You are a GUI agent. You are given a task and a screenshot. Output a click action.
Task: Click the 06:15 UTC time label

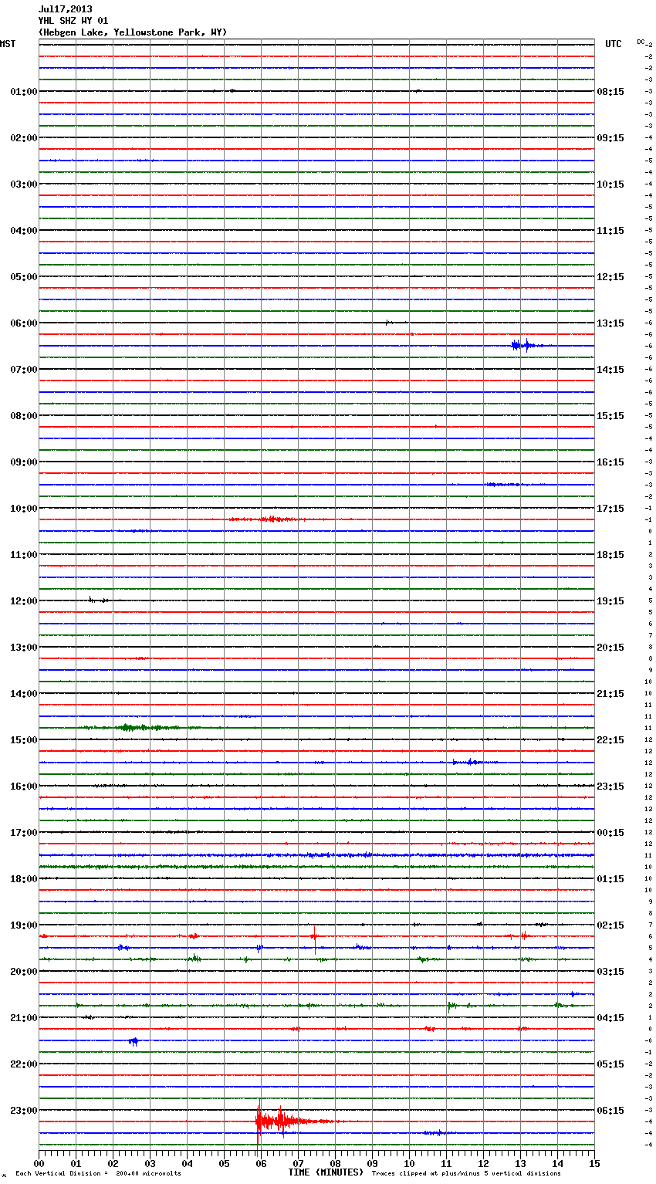610,1111
